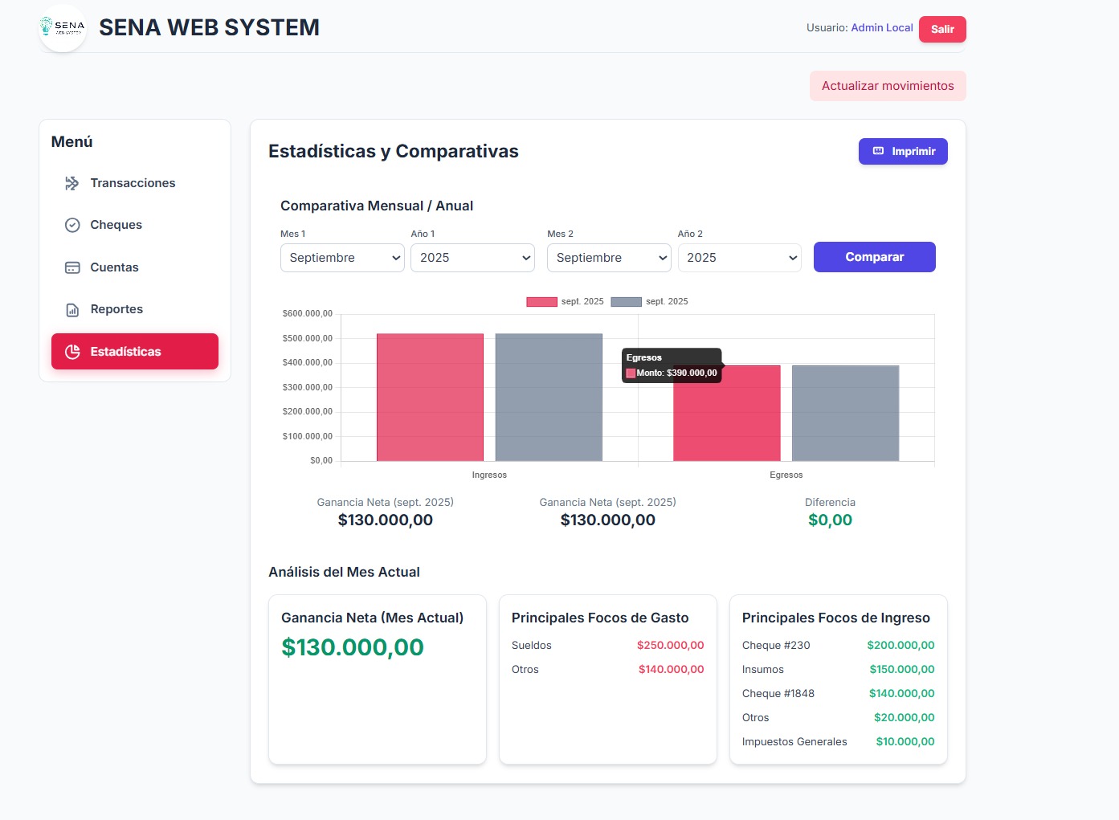1119x820 pixels.
Task: Open the Año 1 year dropdown
Action: [x=472, y=258]
